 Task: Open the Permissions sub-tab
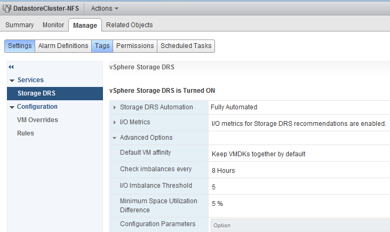pos(135,46)
